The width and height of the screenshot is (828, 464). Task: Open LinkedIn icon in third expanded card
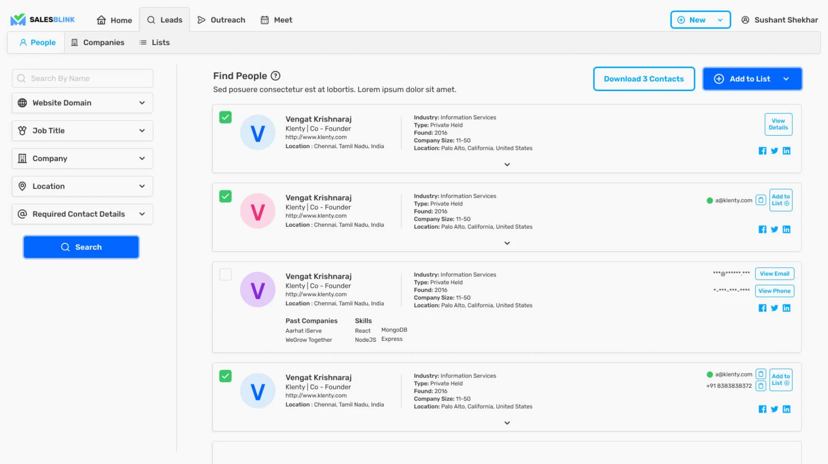(786, 308)
